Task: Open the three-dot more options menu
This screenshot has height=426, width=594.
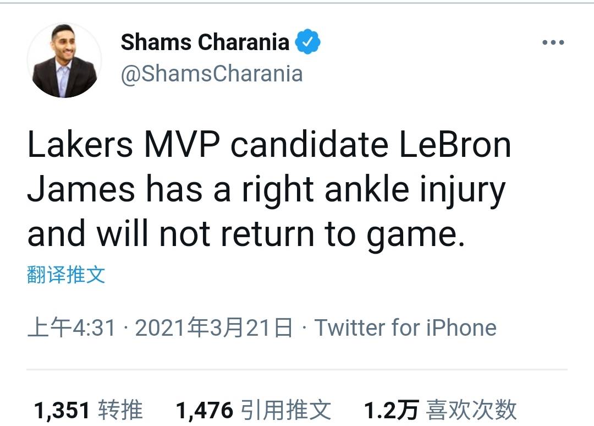Action: (553, 42)
